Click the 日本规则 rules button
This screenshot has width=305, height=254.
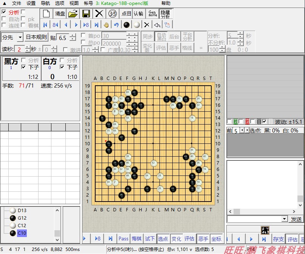point(36,37)
